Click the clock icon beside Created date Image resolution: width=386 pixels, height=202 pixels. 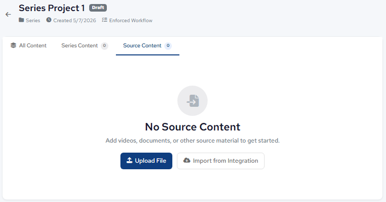tap(49, 20)
